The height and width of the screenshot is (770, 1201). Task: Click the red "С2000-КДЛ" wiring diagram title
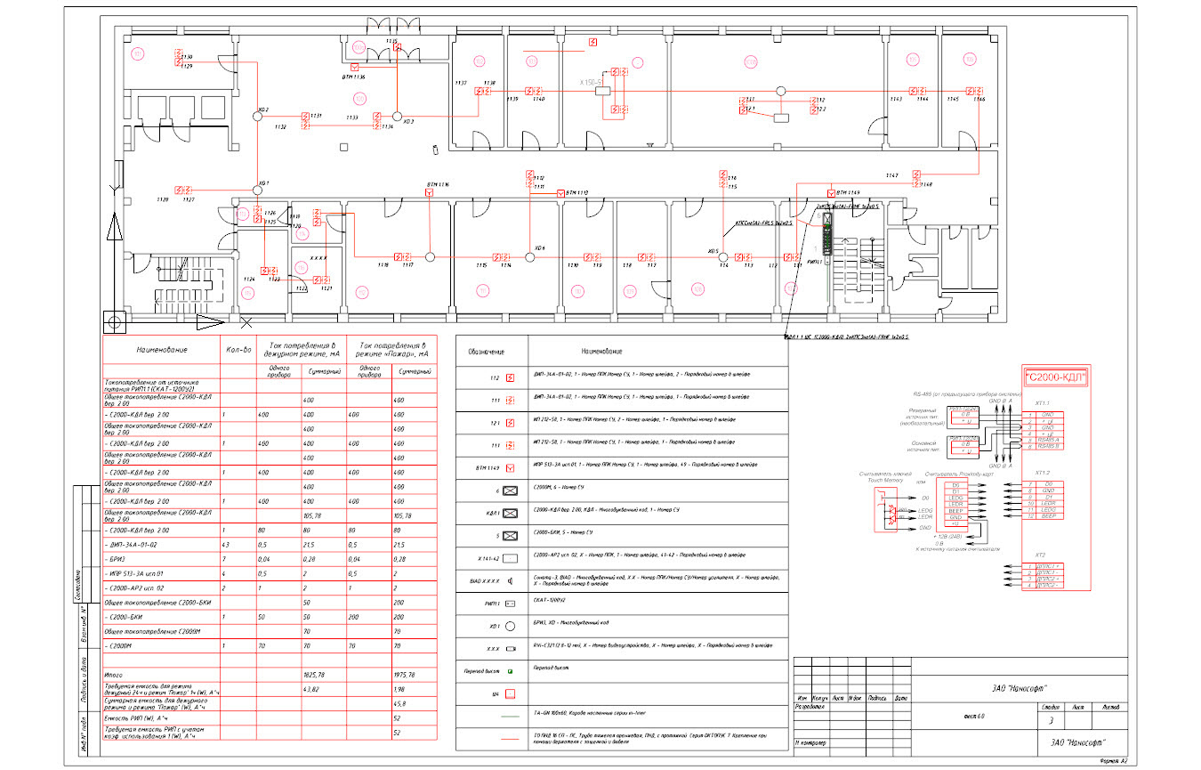1056,377
